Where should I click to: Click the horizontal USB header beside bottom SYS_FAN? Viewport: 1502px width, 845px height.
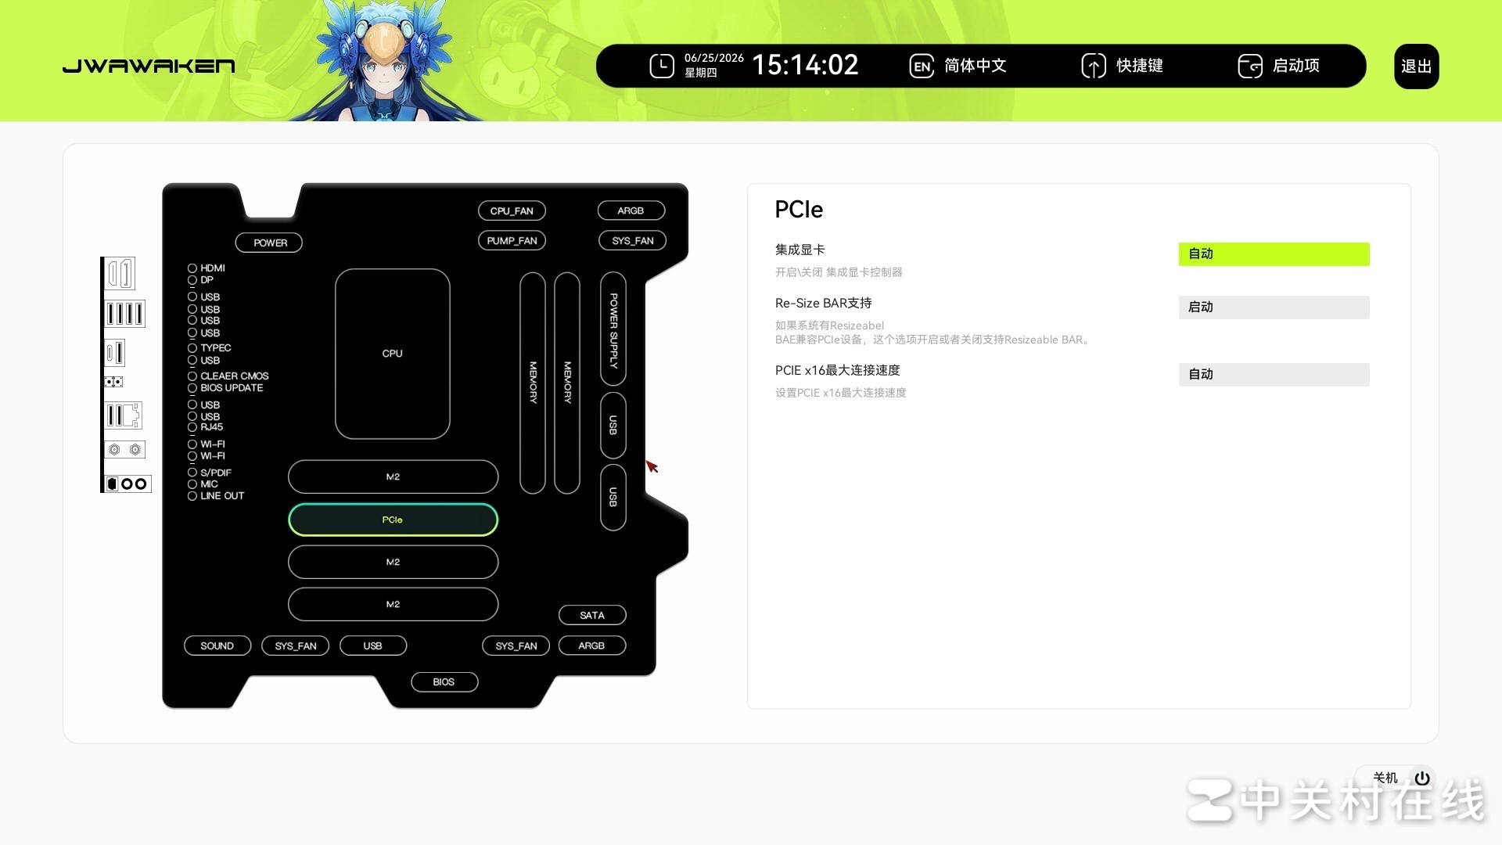[373, 646]
